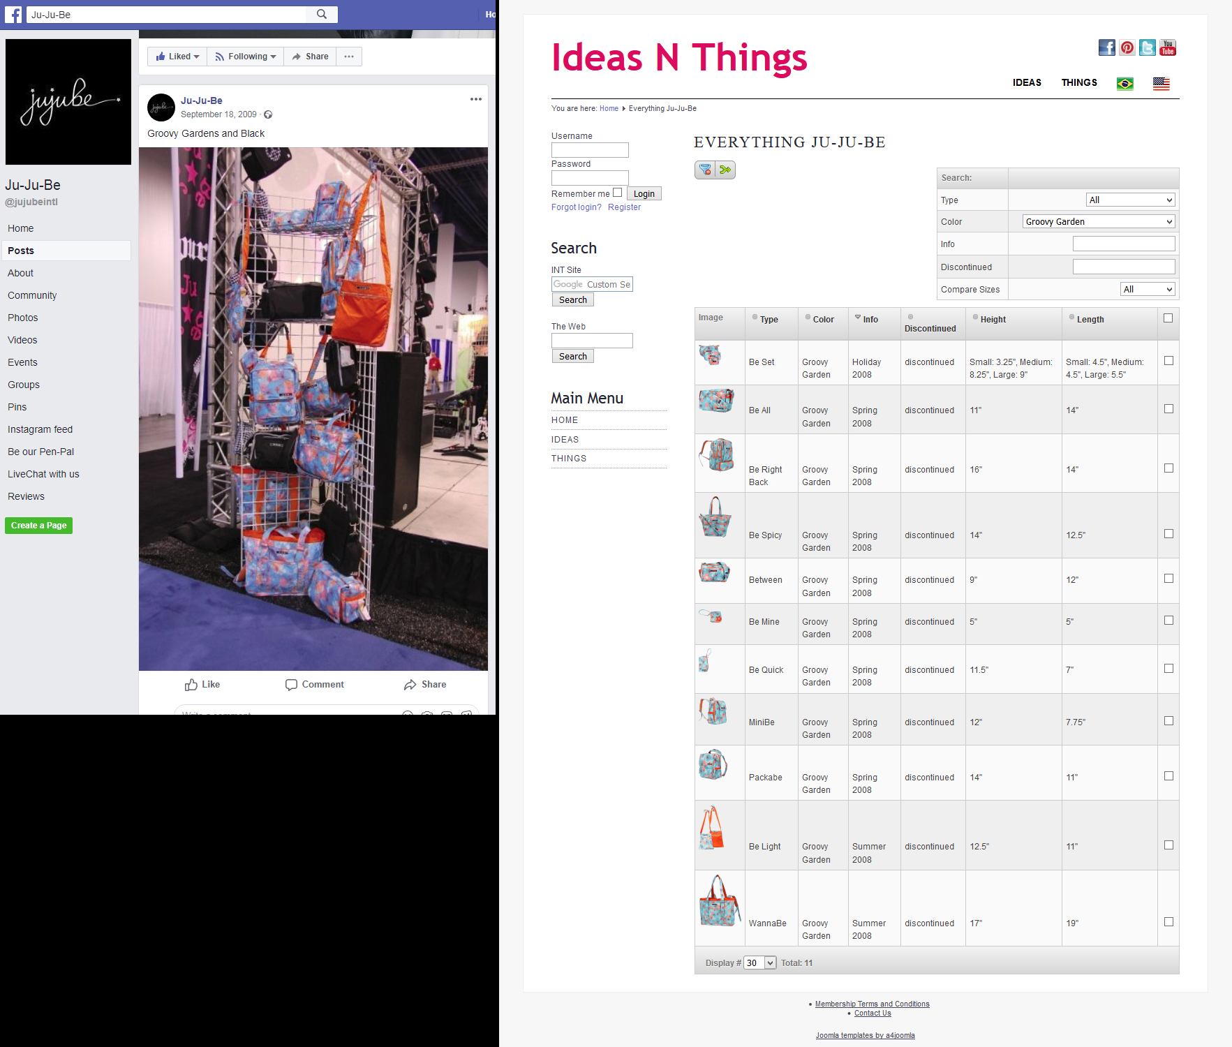Click the Home breadcrumb link
The width and height of the screenshot is (1232, 1047).
[609, 108]
